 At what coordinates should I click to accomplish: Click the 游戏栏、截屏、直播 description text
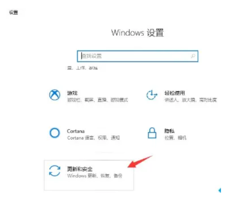point(98,100)
